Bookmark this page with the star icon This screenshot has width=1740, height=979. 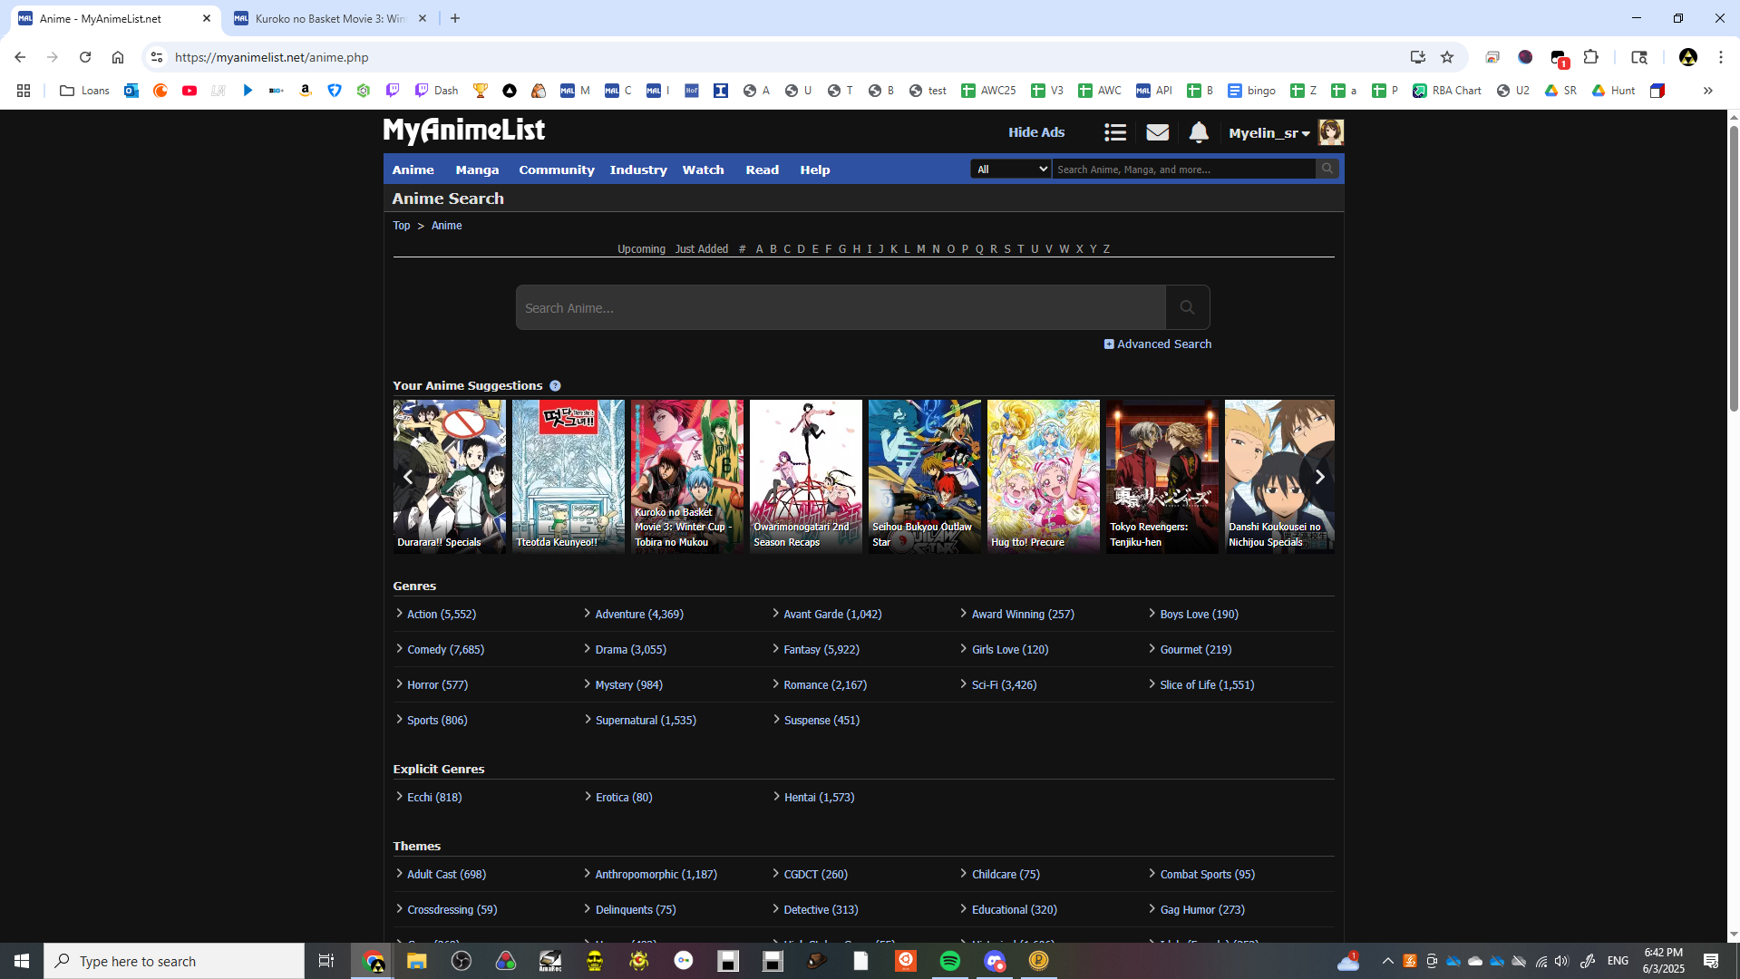pos(1447,57)
